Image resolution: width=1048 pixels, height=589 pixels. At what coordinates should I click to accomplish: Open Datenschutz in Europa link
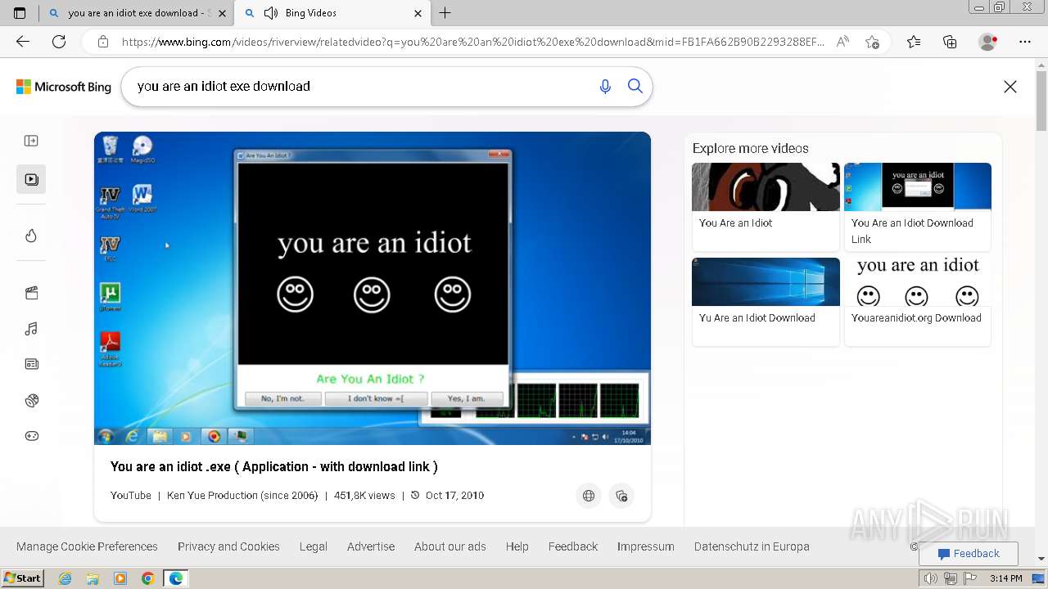[x=752, y=546]
